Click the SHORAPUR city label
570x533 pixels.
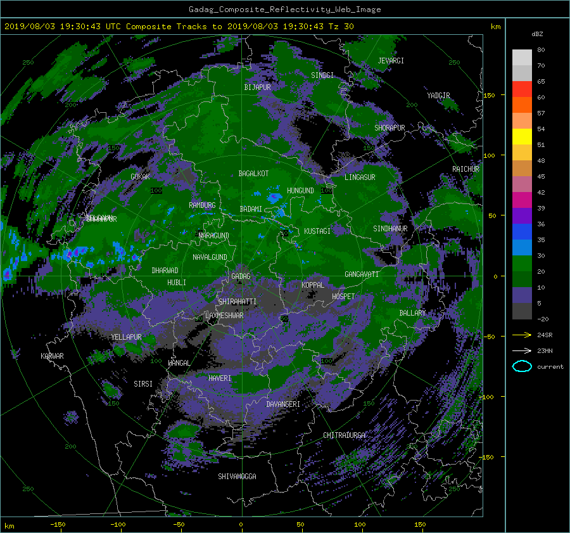click(x=389, y=128)
